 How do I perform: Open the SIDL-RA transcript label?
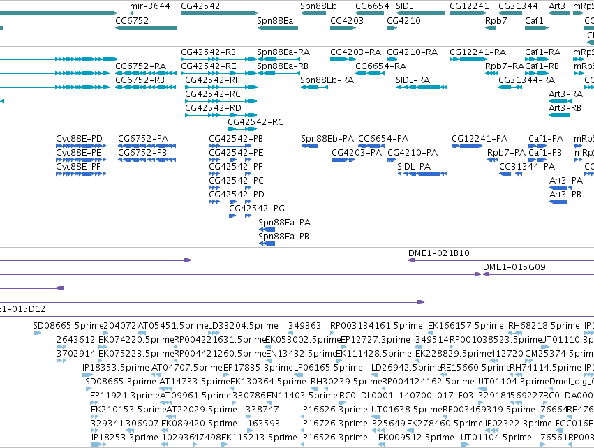coord(413,80)
